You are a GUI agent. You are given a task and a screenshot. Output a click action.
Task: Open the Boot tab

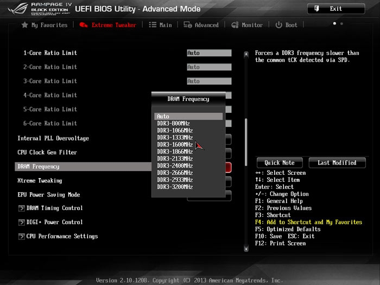(x=291, y=25)
